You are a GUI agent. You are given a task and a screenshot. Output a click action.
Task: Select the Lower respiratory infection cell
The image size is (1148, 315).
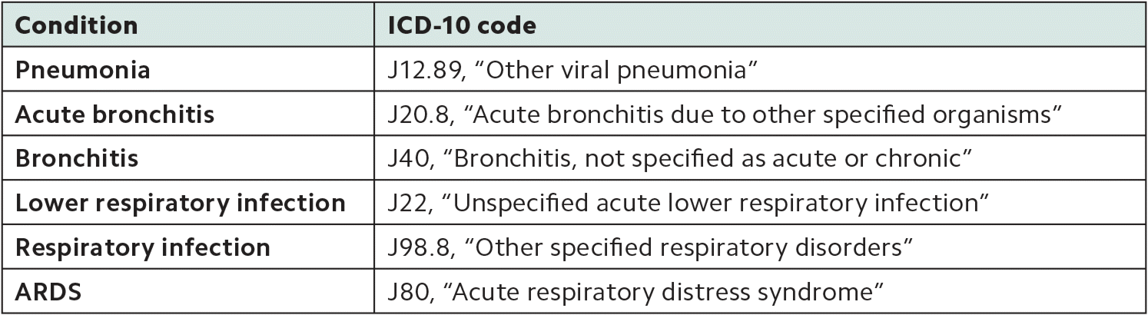coord(180,204)
